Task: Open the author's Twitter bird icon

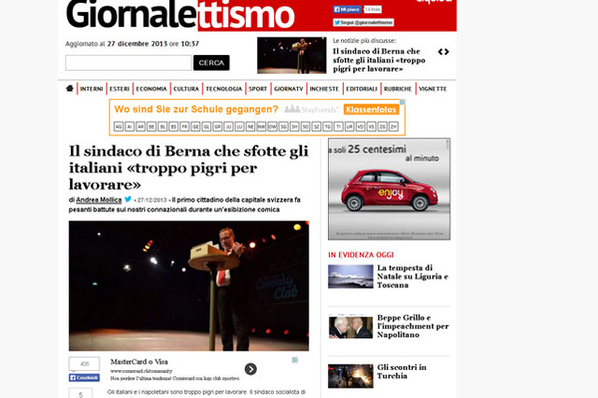Action: [128, 199]
